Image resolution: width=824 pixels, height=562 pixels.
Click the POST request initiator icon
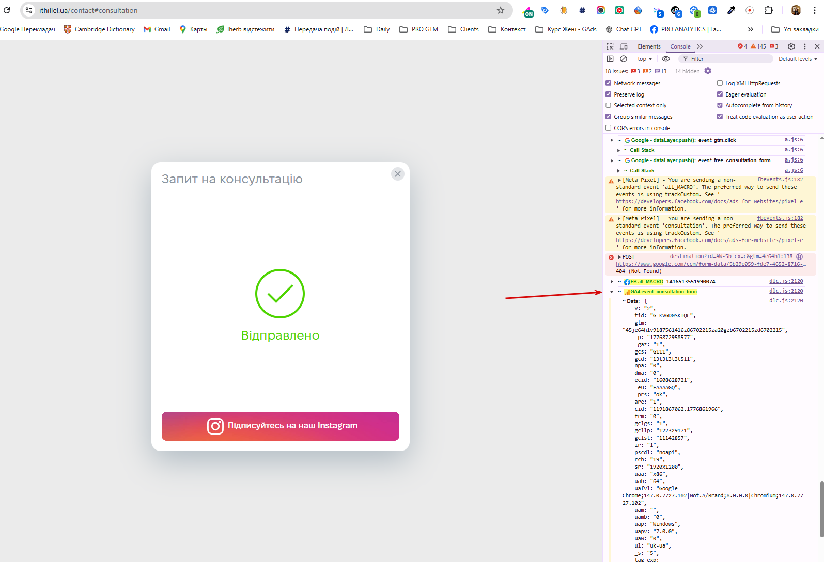click(x=799, y=256)
